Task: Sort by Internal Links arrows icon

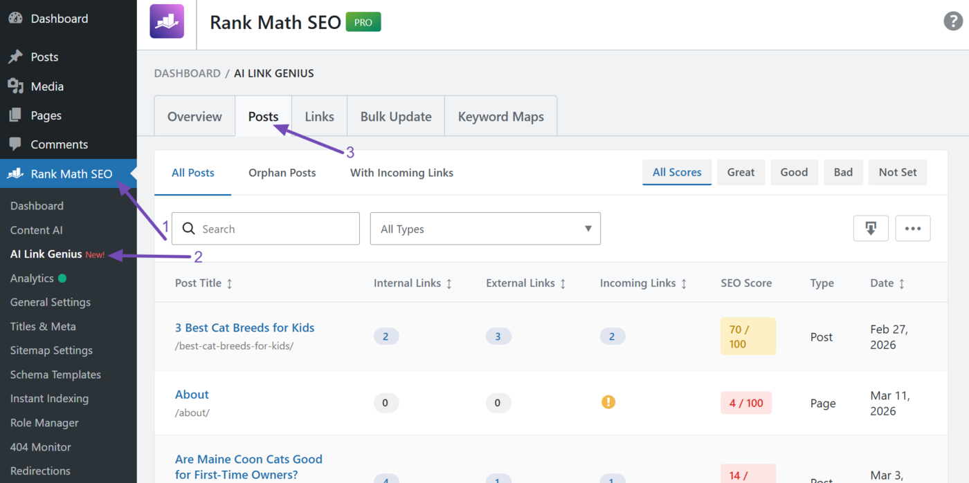Action: coord(449,283)
